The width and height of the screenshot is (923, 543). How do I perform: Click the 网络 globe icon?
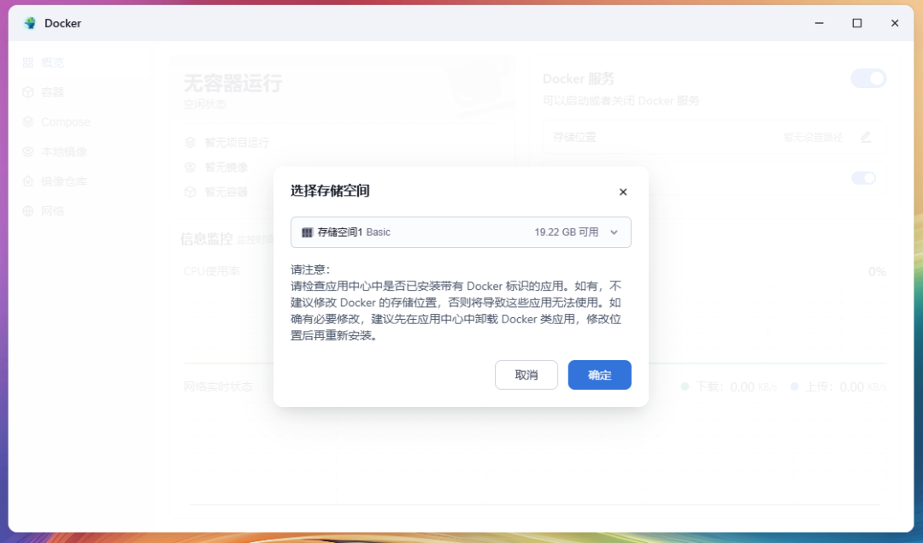pyautogui.click(x=27, y=211)
